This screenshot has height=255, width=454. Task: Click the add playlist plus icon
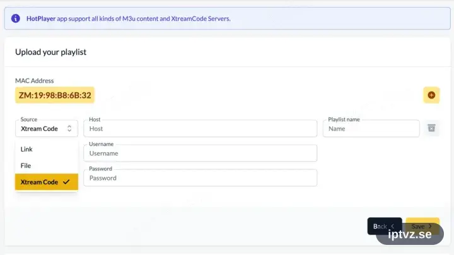[x=431, y=95]
